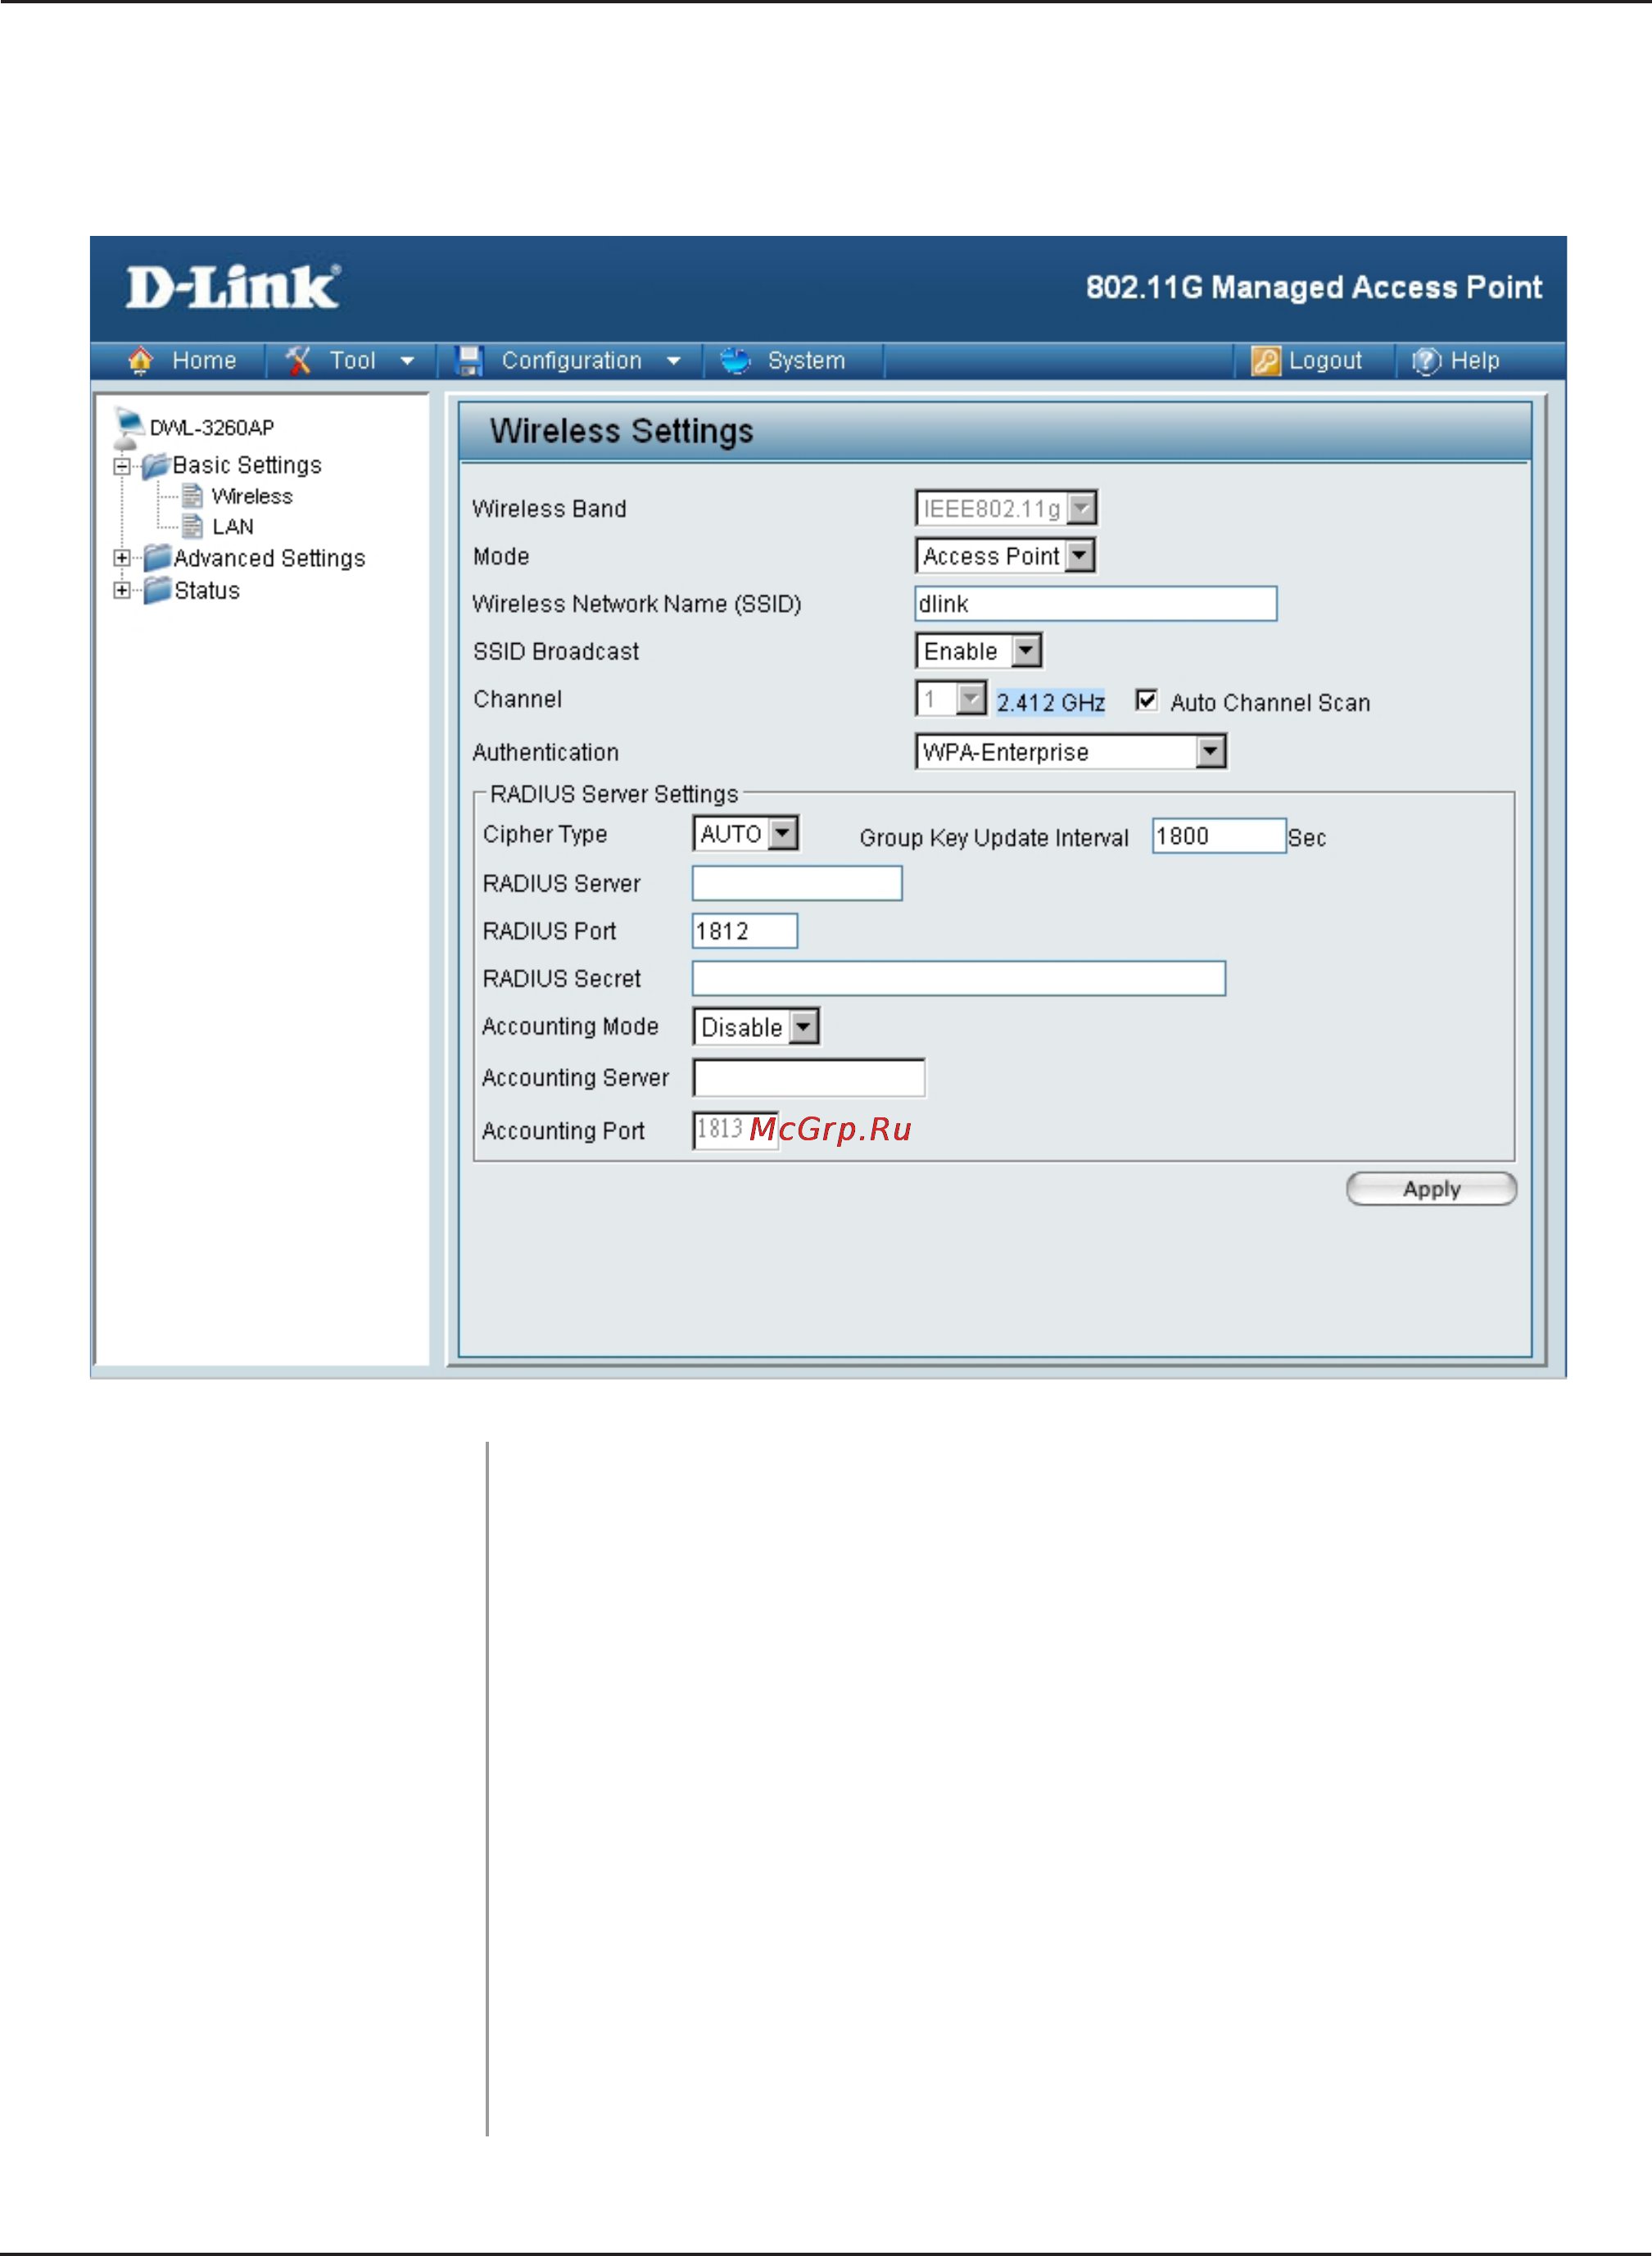Click the Wireless Settings panel title
The image size is (1652, 2256).
click(621, 431)
